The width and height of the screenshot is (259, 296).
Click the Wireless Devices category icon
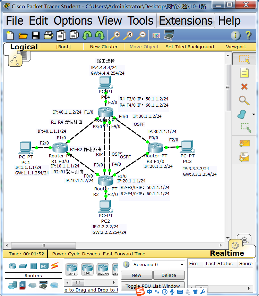click(44, 266)
